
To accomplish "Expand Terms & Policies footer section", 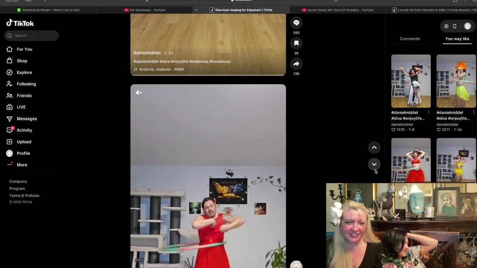I will point(24,195).
